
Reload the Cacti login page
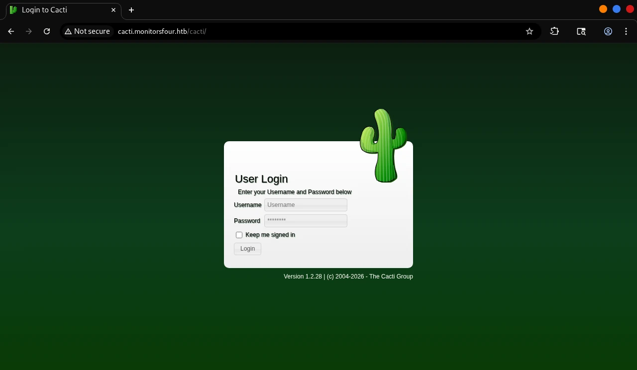point(47,31)
